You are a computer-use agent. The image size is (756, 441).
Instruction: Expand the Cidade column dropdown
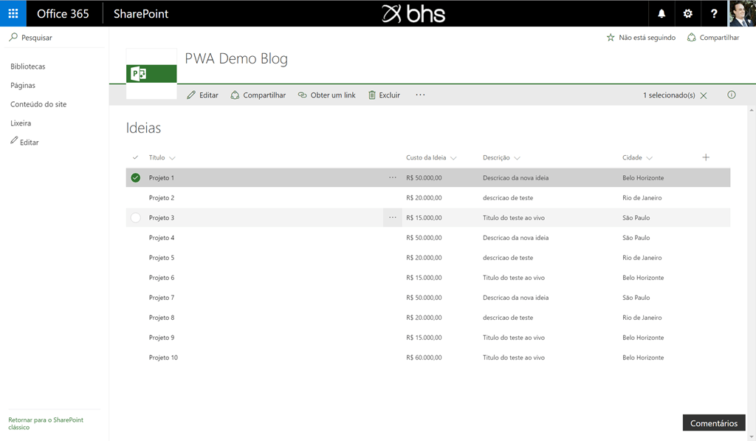click(x=650, y=158)
